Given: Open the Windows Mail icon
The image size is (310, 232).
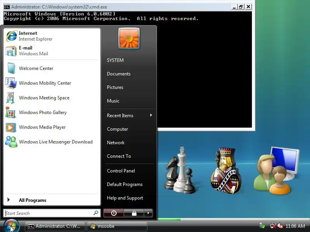Looking at the screenshot, I should click(11, 51).
